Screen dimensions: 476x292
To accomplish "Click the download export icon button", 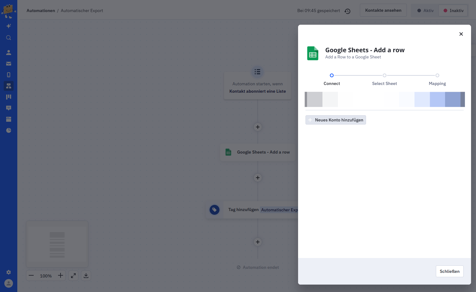I will pos(86,276).
